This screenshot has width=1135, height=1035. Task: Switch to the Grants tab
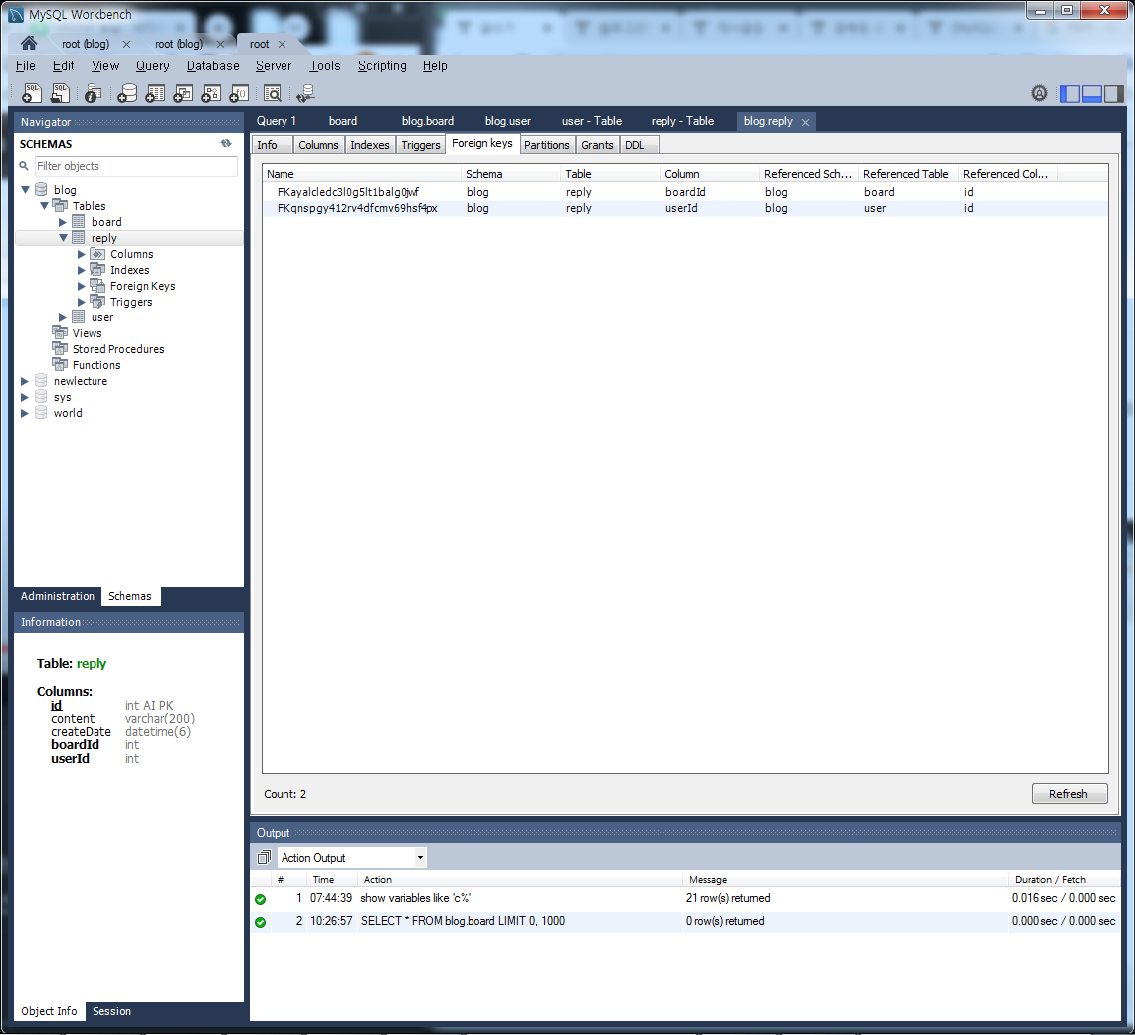coord(597,145)
